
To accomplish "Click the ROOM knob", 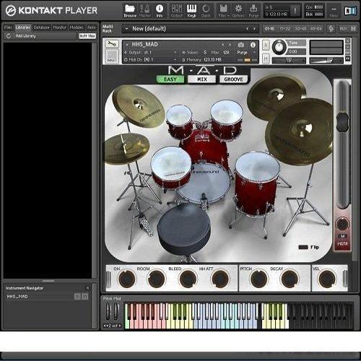I will [157, 279].
